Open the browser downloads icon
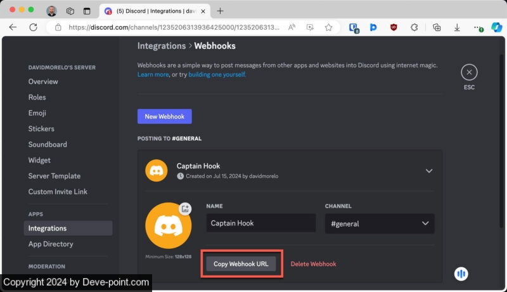The image size is (507, 292). (x=457, y=27)
